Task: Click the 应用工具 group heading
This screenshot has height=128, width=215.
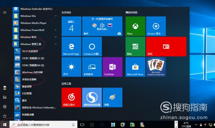Action: coord(66,84)
